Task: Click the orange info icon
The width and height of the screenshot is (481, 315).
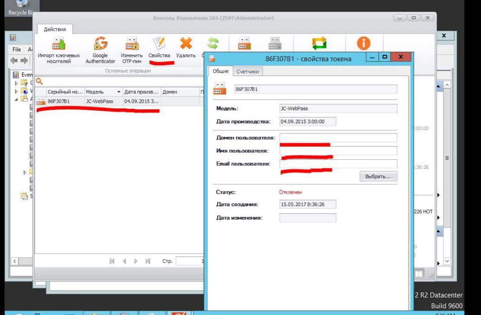Action: tap(363, 43)
